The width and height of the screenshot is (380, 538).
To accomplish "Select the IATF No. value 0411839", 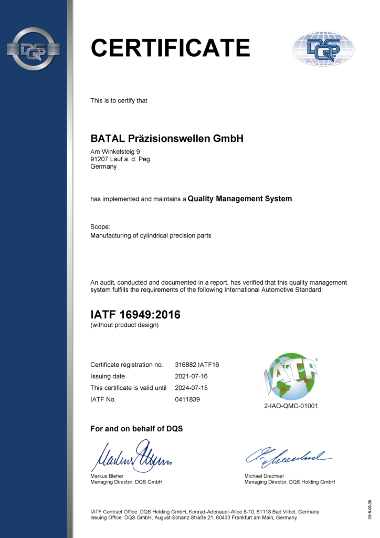I will [187, 399].
